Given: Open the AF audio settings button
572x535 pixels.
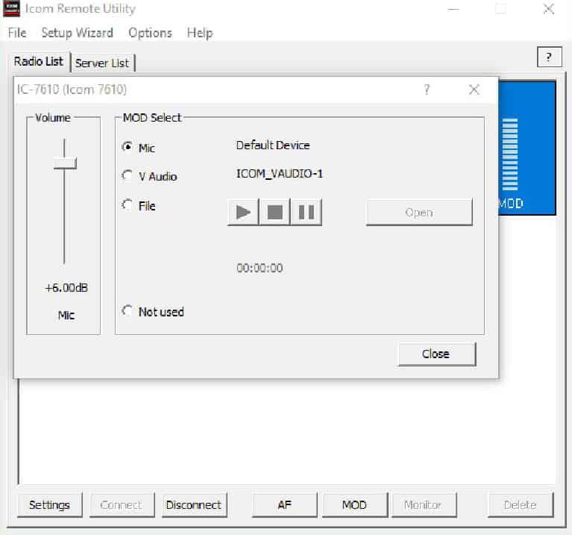Looking at the screenshot, I should [286, 504].
